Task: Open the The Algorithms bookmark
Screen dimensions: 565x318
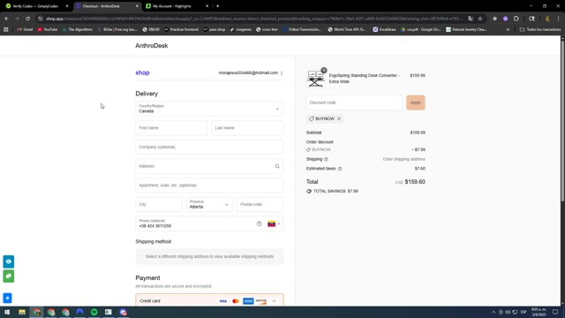Action: (77, 29)
